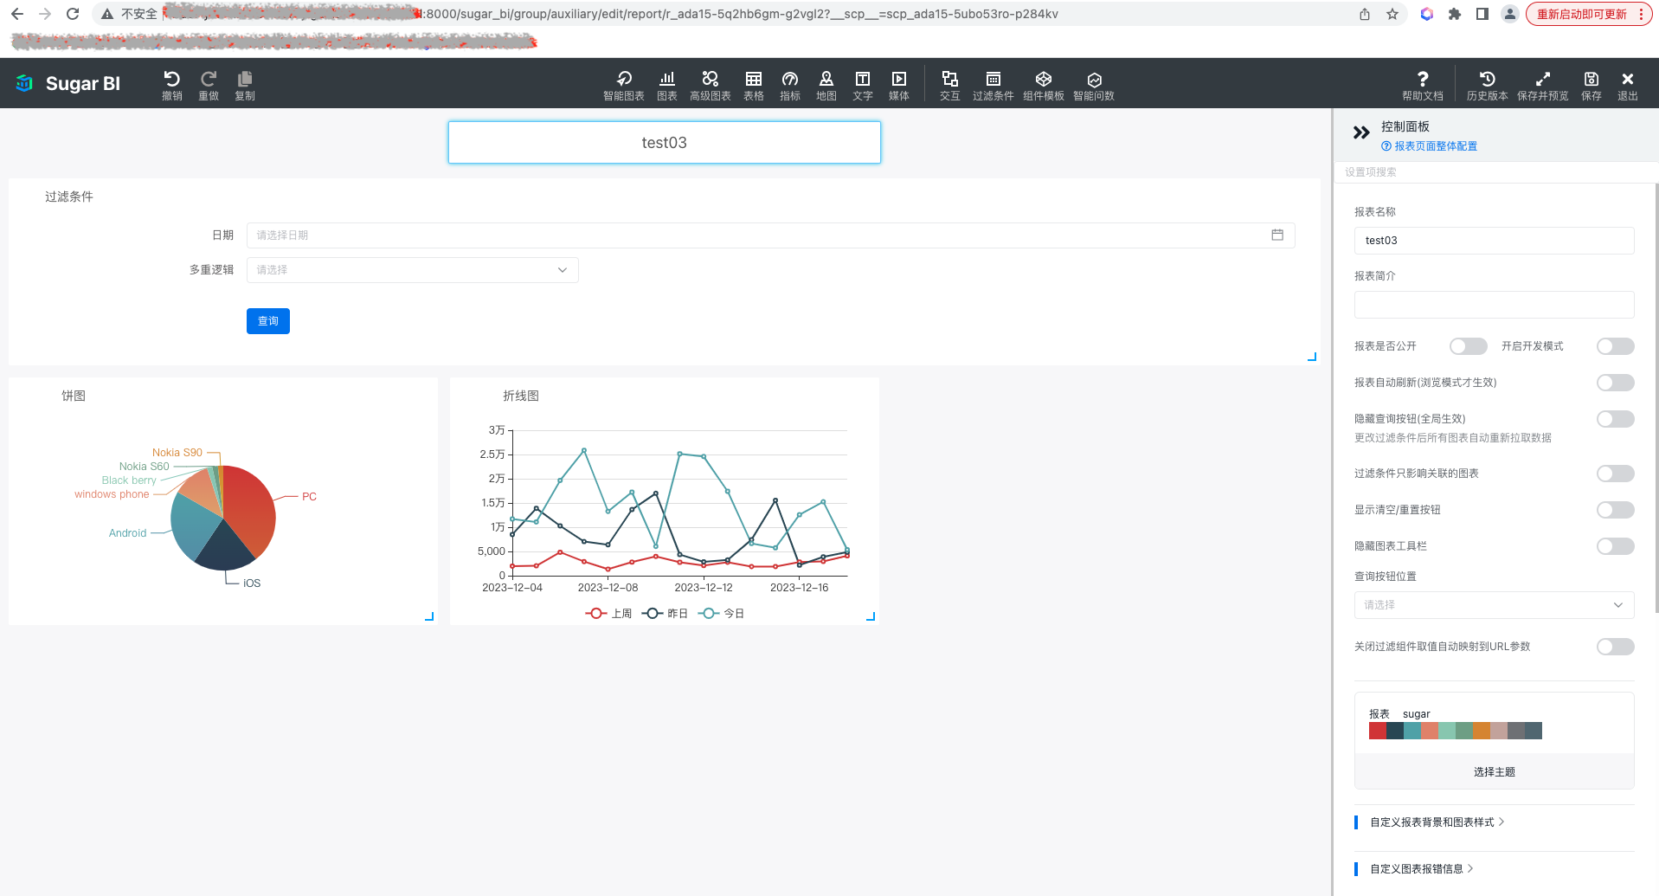Open the 多重逻辑 dropdown

(x=413, y=270)
